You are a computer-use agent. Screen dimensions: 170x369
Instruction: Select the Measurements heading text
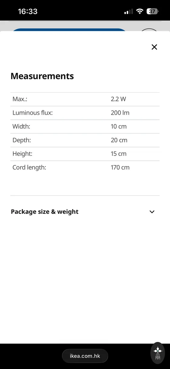42,76
